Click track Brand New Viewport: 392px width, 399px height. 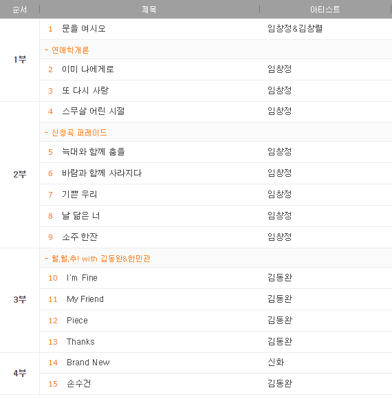coord(88,363)
